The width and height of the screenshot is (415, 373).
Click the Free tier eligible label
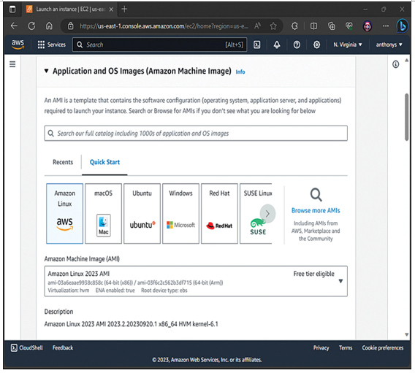coord(313,274)
